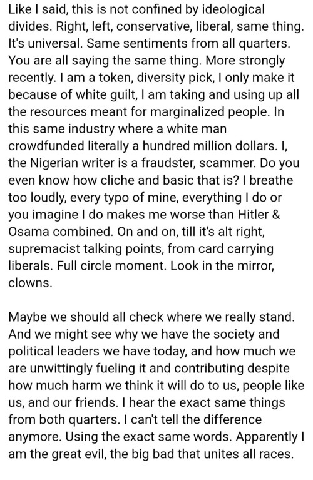Click the word "Osama"

(28, 232)
